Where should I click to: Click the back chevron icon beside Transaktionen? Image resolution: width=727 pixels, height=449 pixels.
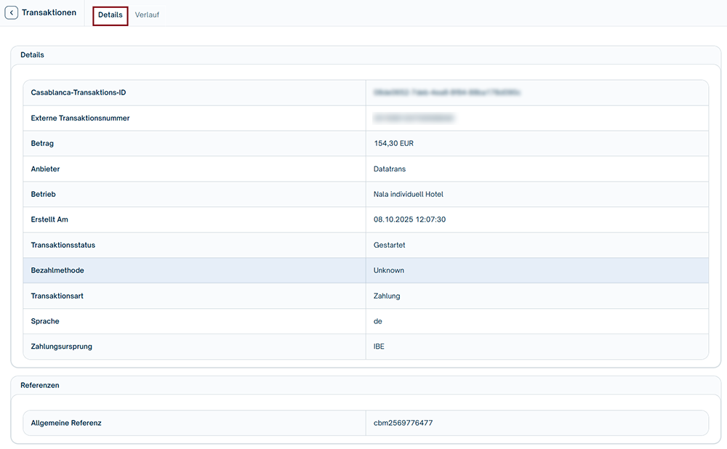[12, 13]
